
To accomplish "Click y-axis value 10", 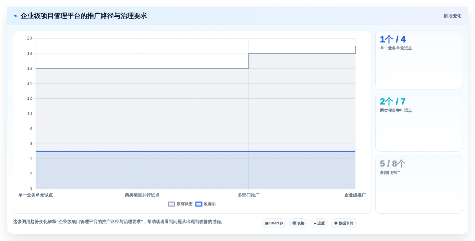I will click(x=30, y=114).
